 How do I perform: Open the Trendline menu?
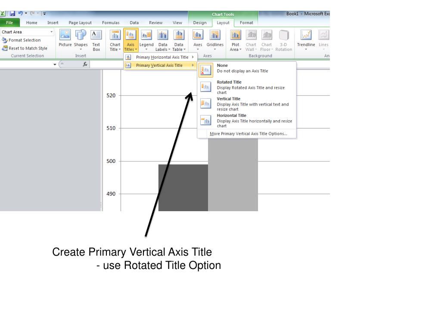[306, 40]
